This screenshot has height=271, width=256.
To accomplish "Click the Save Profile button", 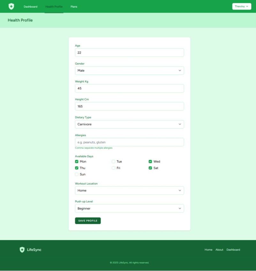I will 87,221.
